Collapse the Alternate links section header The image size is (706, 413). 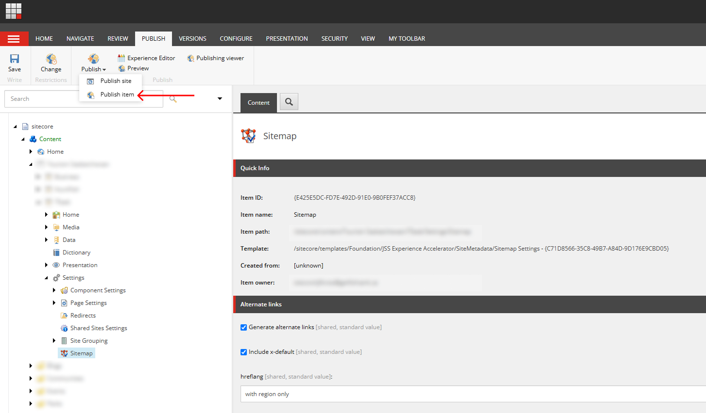[469, 304]
